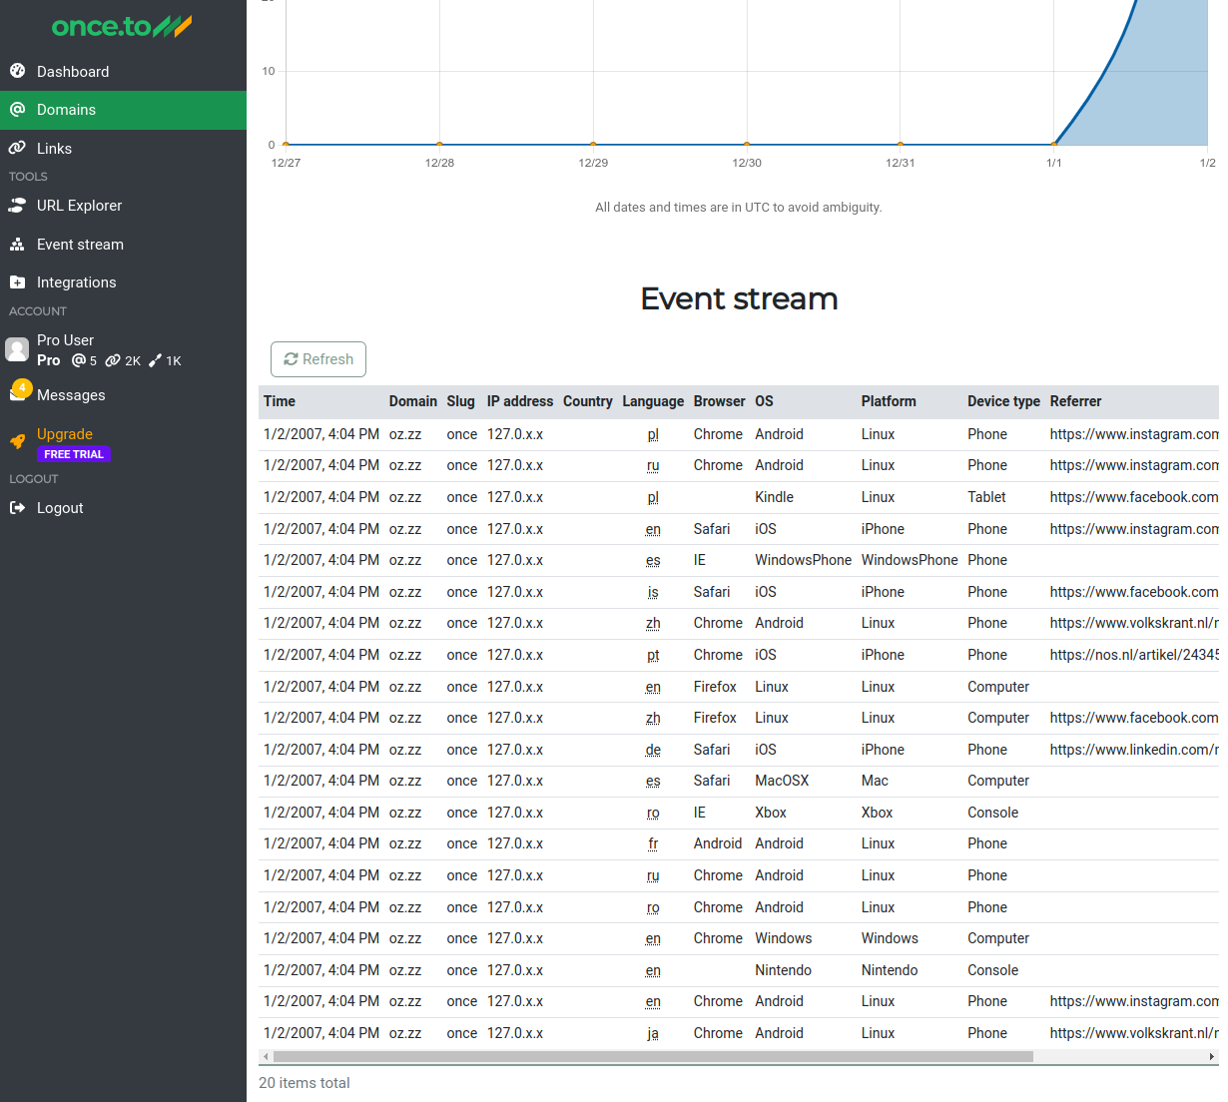
Task: Click the 'fr' language abbreviation
Action: point(653,843)
